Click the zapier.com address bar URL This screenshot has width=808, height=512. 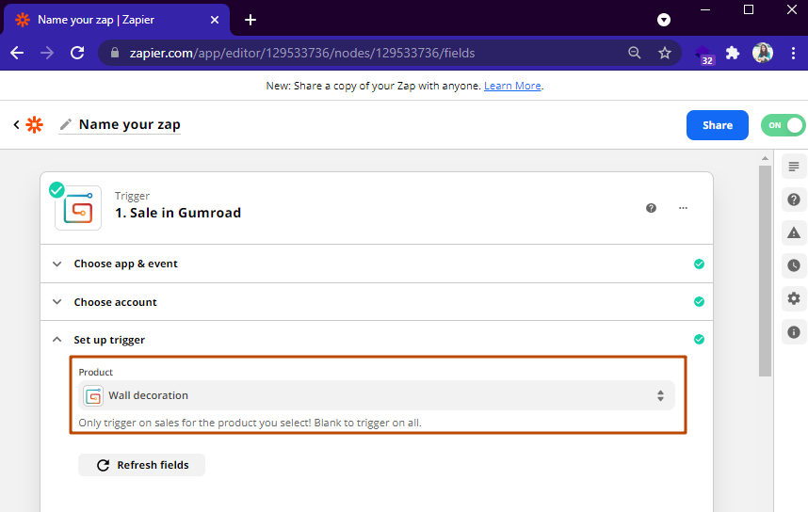point(302,53)
